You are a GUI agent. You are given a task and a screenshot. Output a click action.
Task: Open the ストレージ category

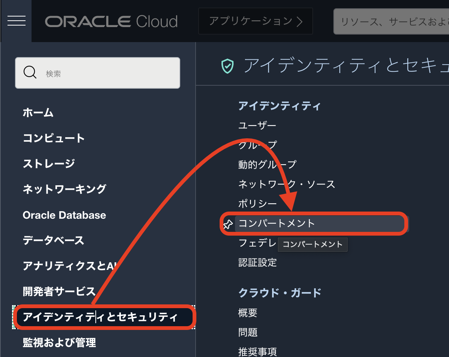pos(49,163)
